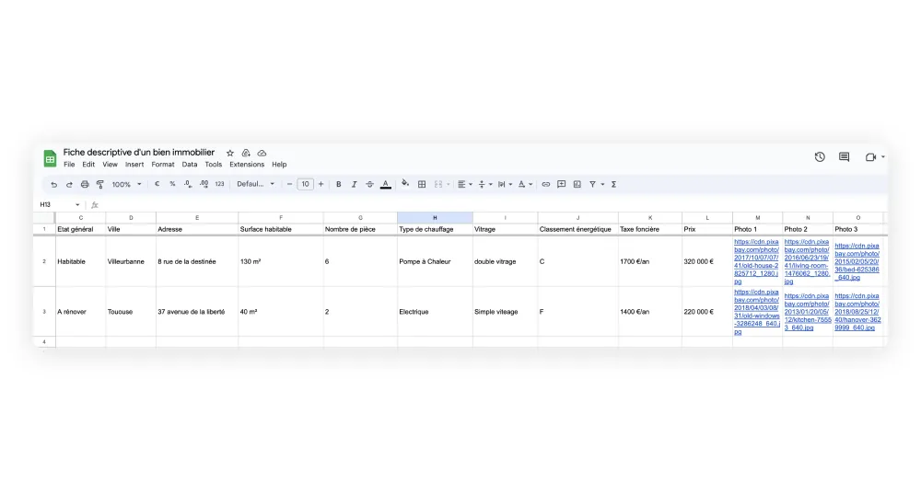The image size is (921, 494).
Task: Check cloud document status icon
Action: pyautogui.click(x=262, y=153)
